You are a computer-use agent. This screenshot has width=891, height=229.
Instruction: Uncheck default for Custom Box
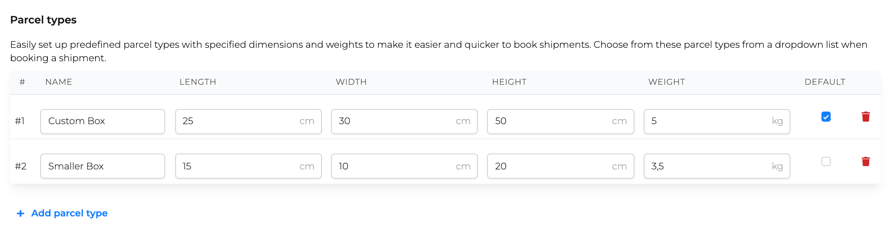tap(826, 117)
